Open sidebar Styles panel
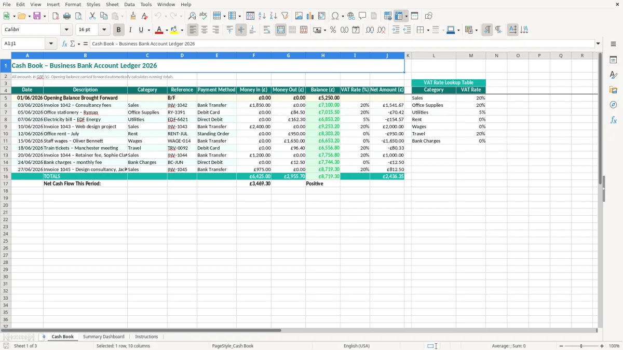 613,75
